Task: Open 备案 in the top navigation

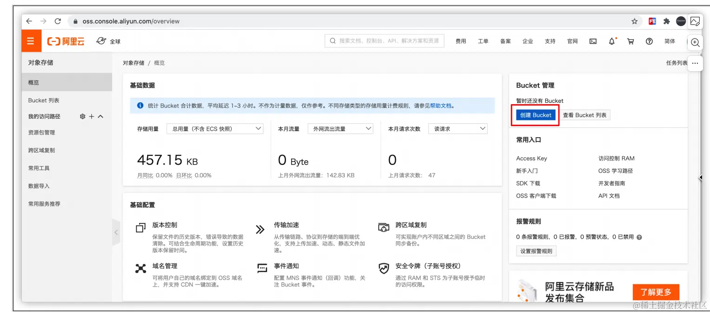Action: [505, 41]
